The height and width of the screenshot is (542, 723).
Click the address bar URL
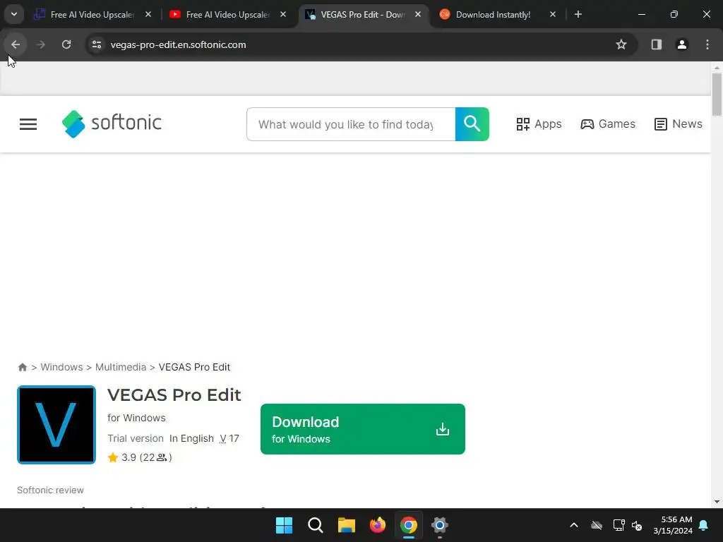click(178, 44)
